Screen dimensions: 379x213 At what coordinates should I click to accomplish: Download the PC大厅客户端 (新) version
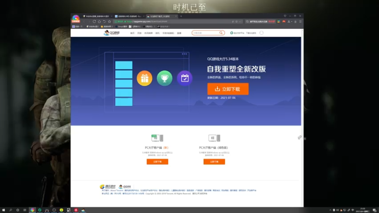[x=157, y=161]
